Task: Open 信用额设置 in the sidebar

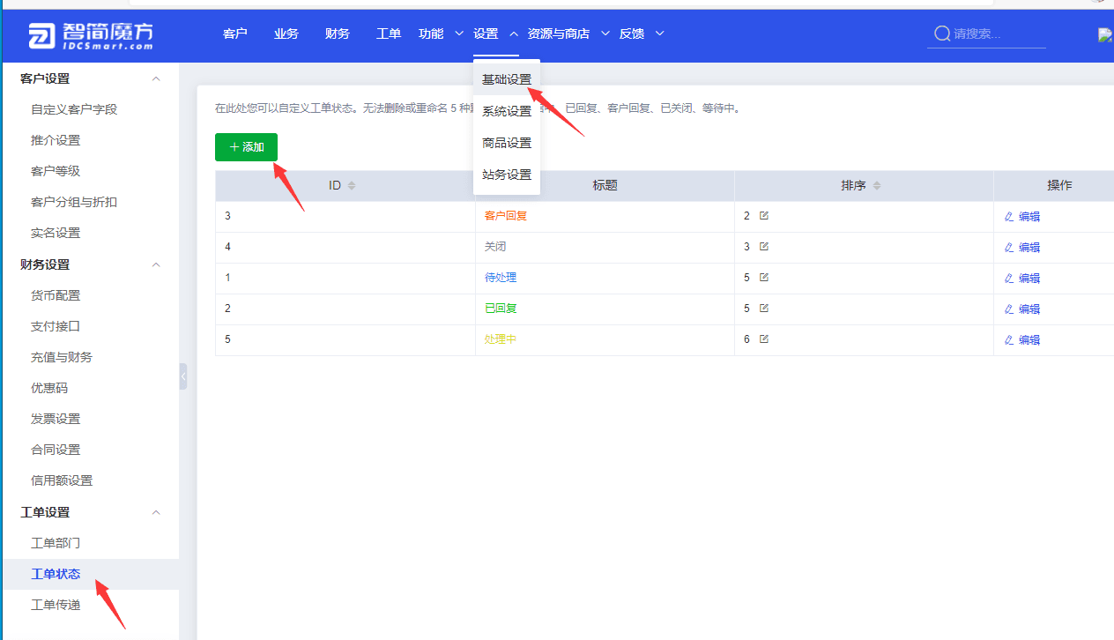Action: [62, 480]
